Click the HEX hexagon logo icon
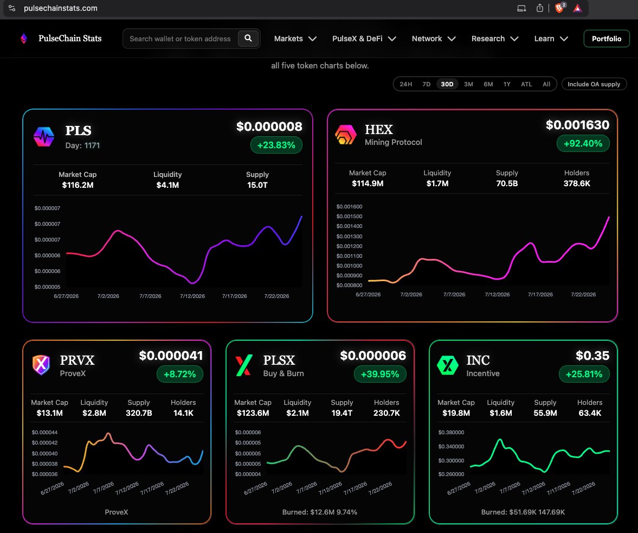638x533 pixels. 345,135
